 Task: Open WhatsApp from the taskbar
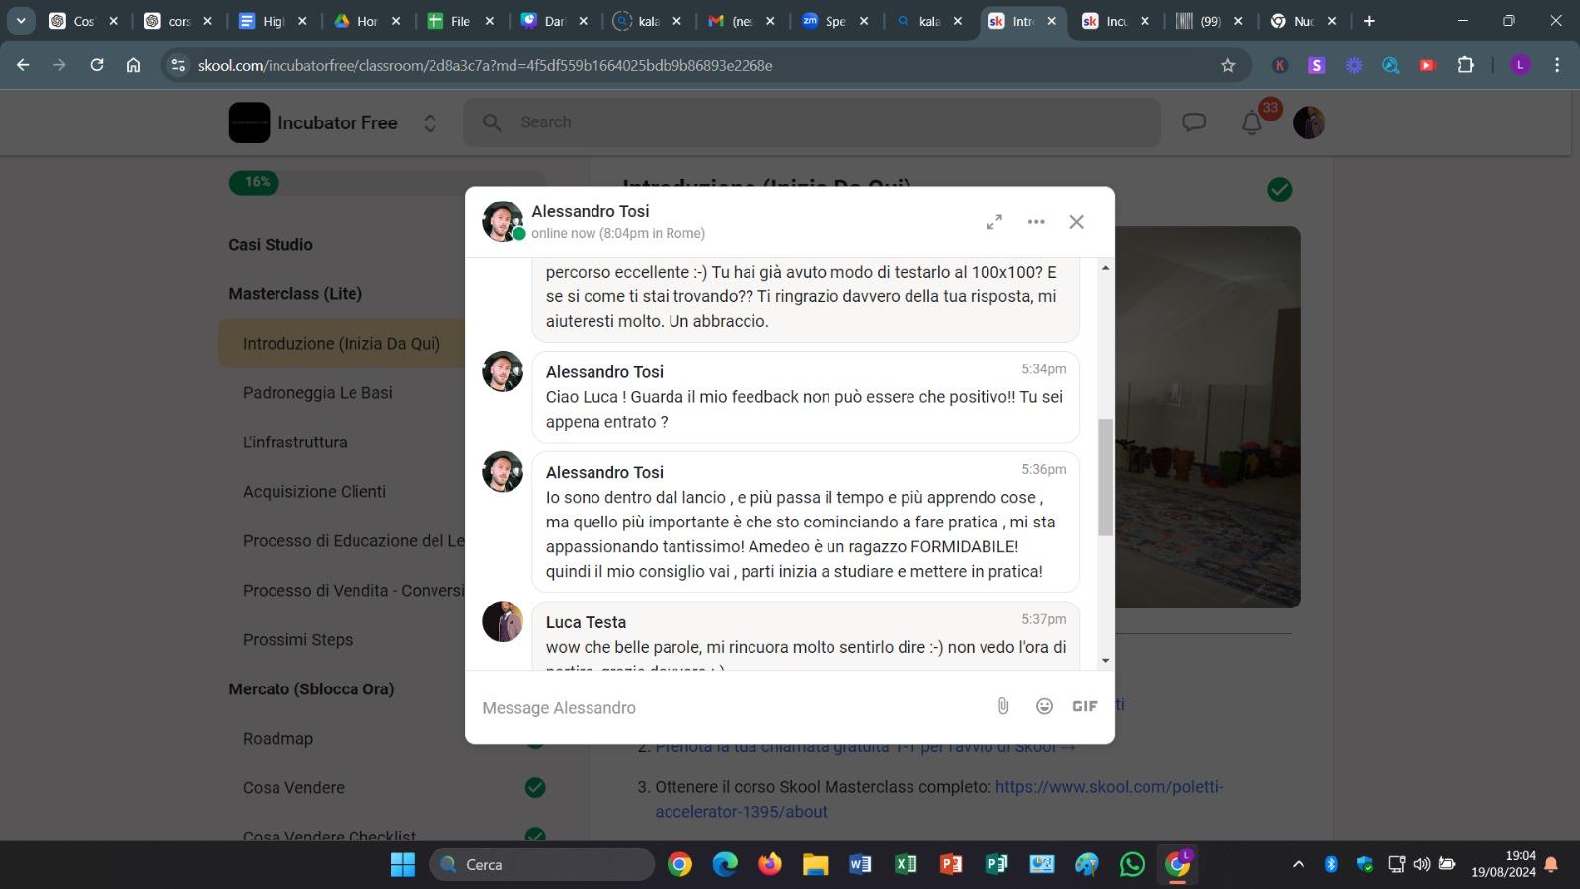[x=1132, y=864]
